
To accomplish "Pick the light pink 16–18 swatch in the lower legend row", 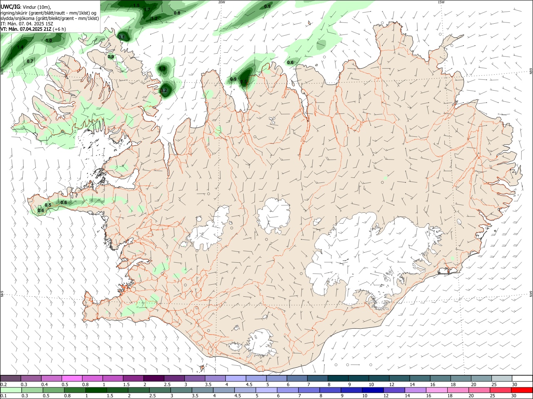I will click(x=436, y=390).
